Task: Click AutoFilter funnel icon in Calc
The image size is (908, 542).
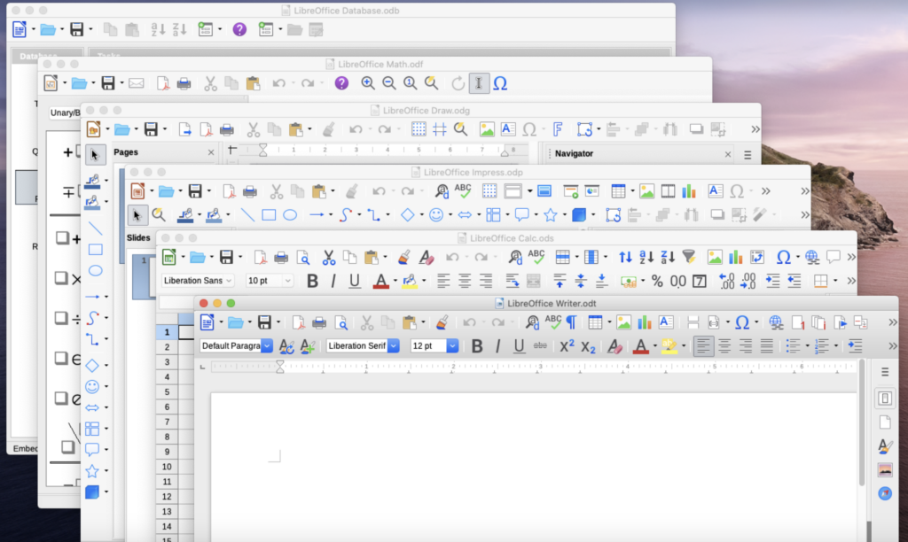Action: pyautogui.click(x=688, y=257)
